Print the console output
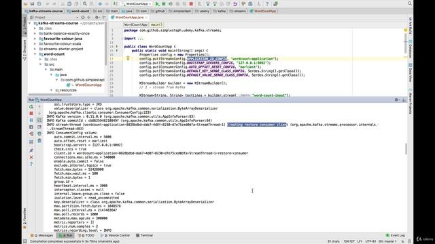 [39, 134]
